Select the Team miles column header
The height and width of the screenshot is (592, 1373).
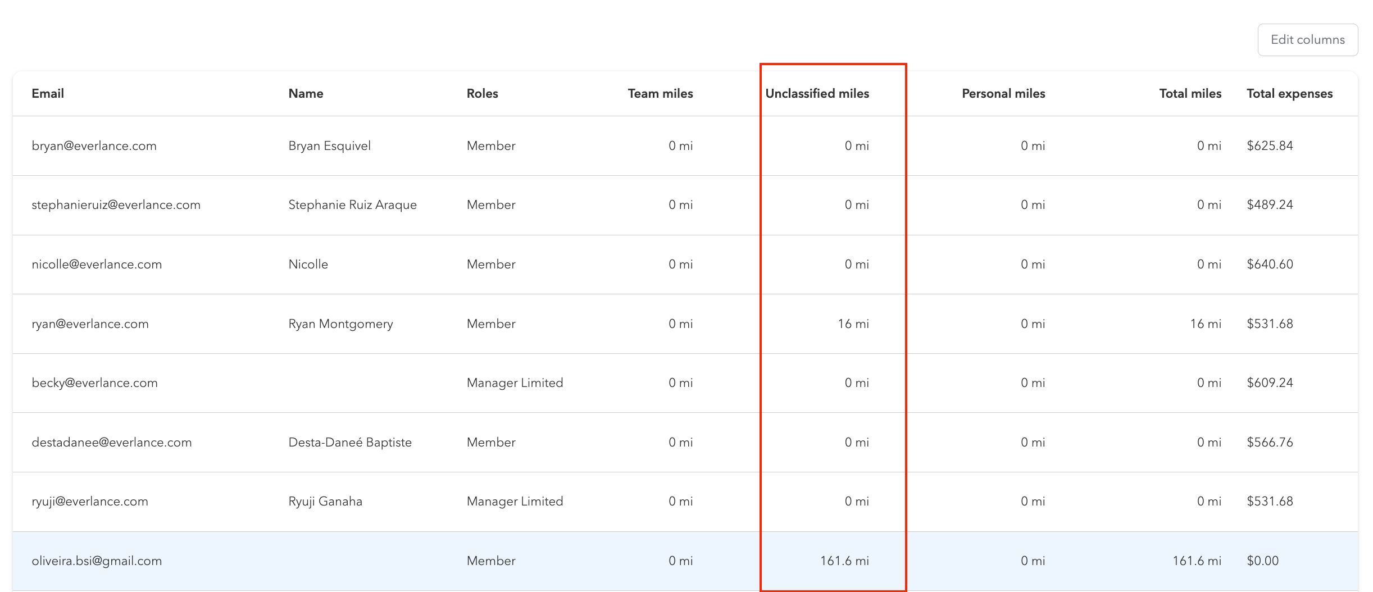pyautogui.click(x=660, y=94)
